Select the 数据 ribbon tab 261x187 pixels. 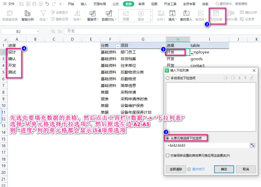[128, 4]
